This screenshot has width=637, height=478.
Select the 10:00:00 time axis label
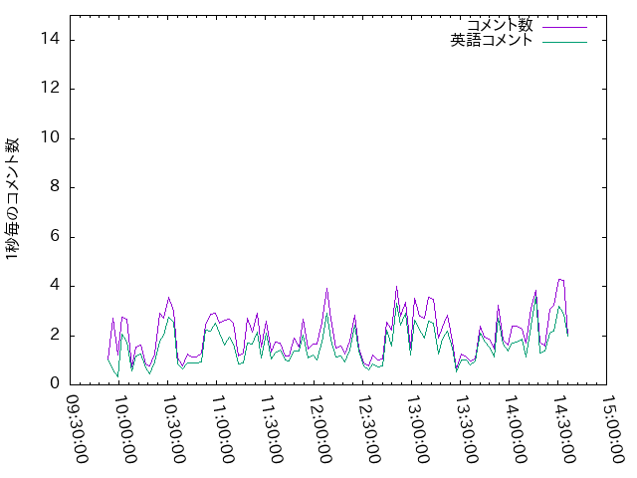[x=126, y=428]
